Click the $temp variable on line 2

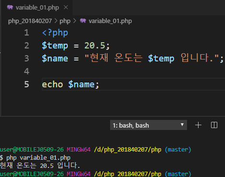55,46
